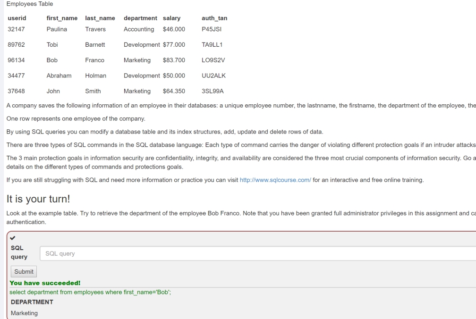The width and height of the screenshot is (476, 319).
Task: Click salary value $50.000
Action: [174, 76]
